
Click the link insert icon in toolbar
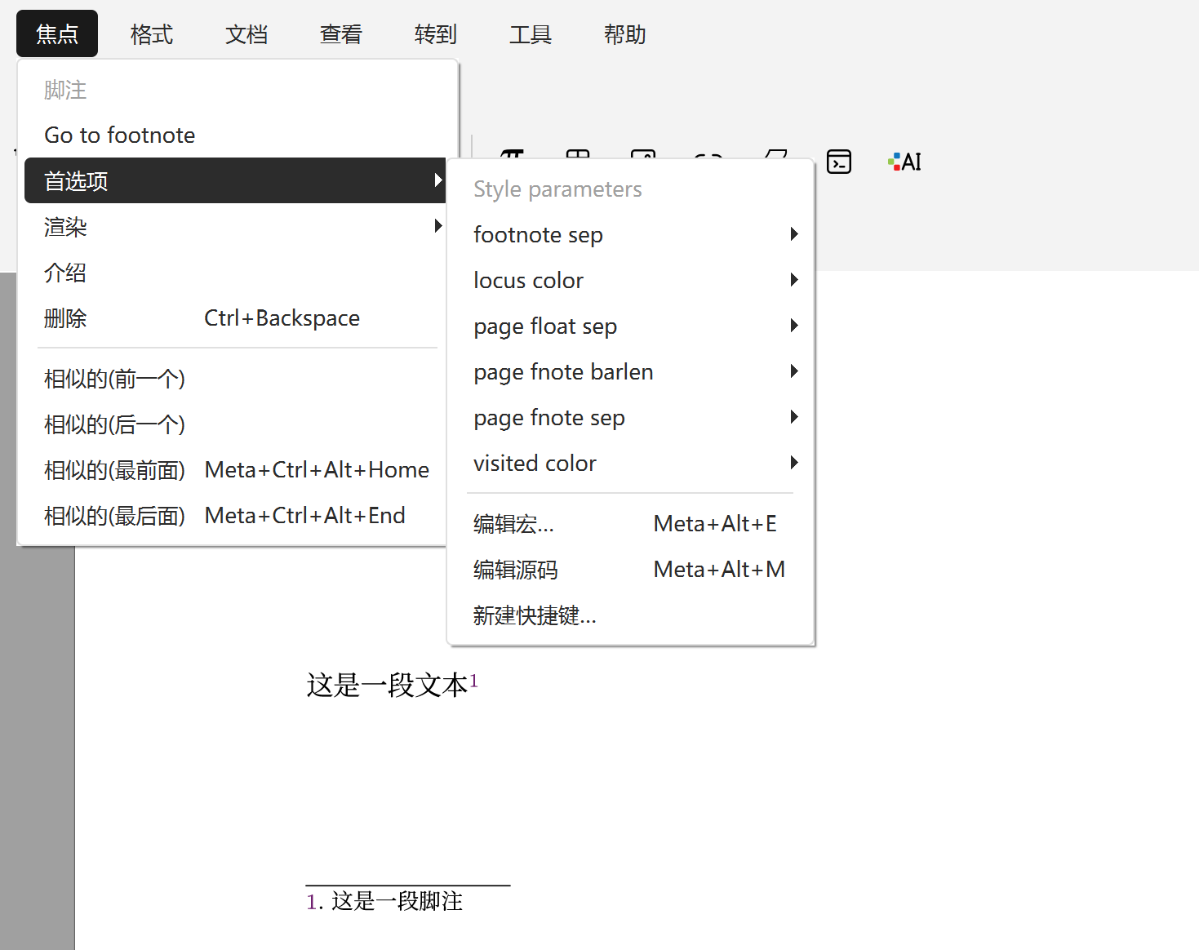[x=708, y=154]
